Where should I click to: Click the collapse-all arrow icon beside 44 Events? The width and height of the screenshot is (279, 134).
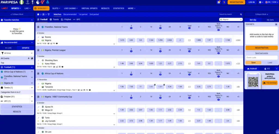pos(29,58)
